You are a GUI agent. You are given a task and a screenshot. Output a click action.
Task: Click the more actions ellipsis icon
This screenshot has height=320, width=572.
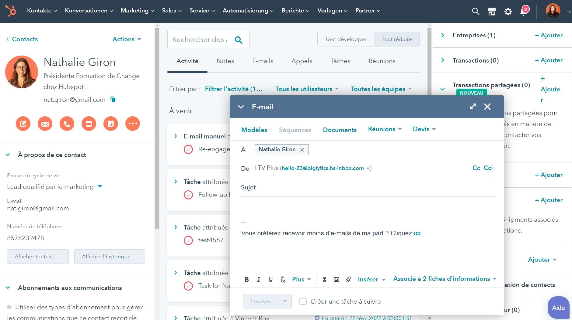133,124
